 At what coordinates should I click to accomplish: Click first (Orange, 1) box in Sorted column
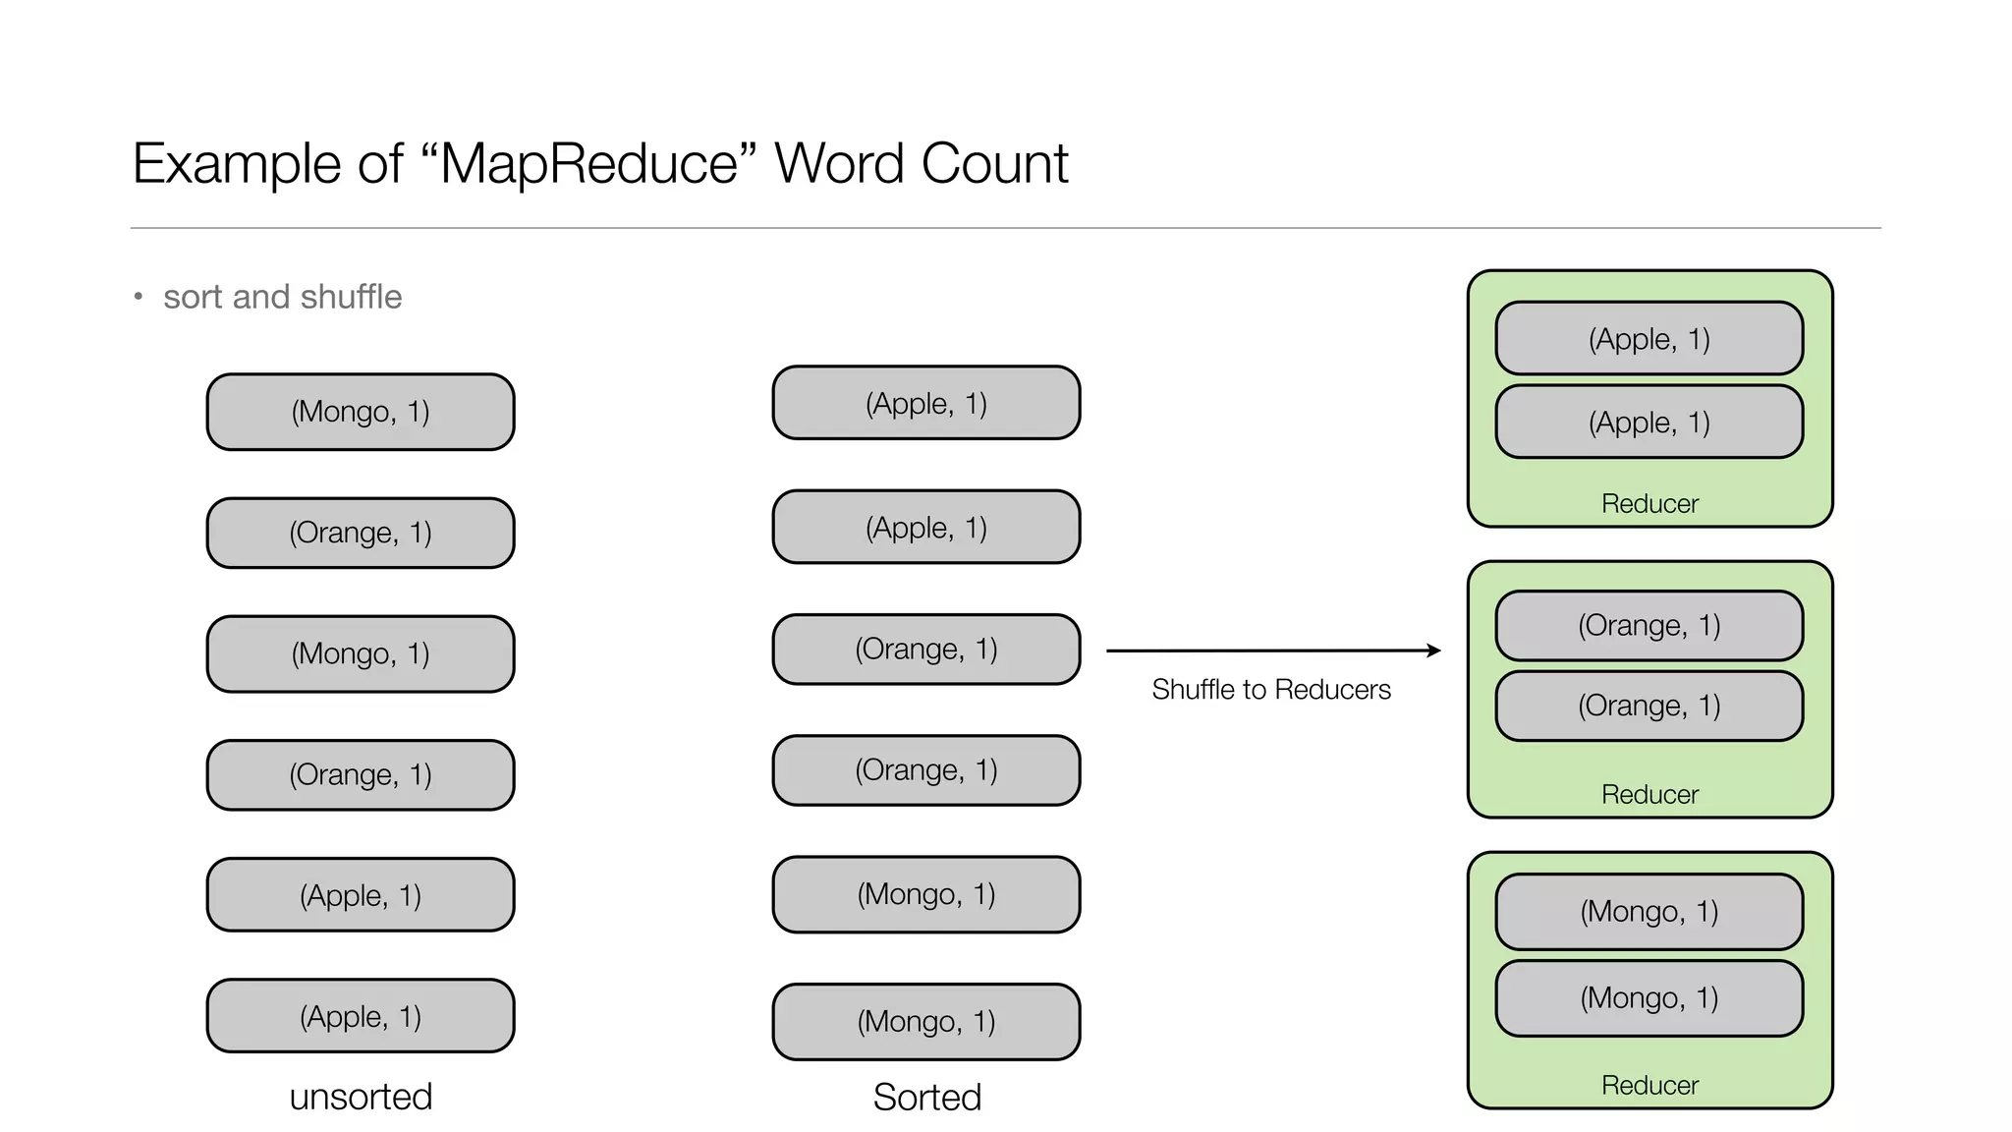pos(926,649)
